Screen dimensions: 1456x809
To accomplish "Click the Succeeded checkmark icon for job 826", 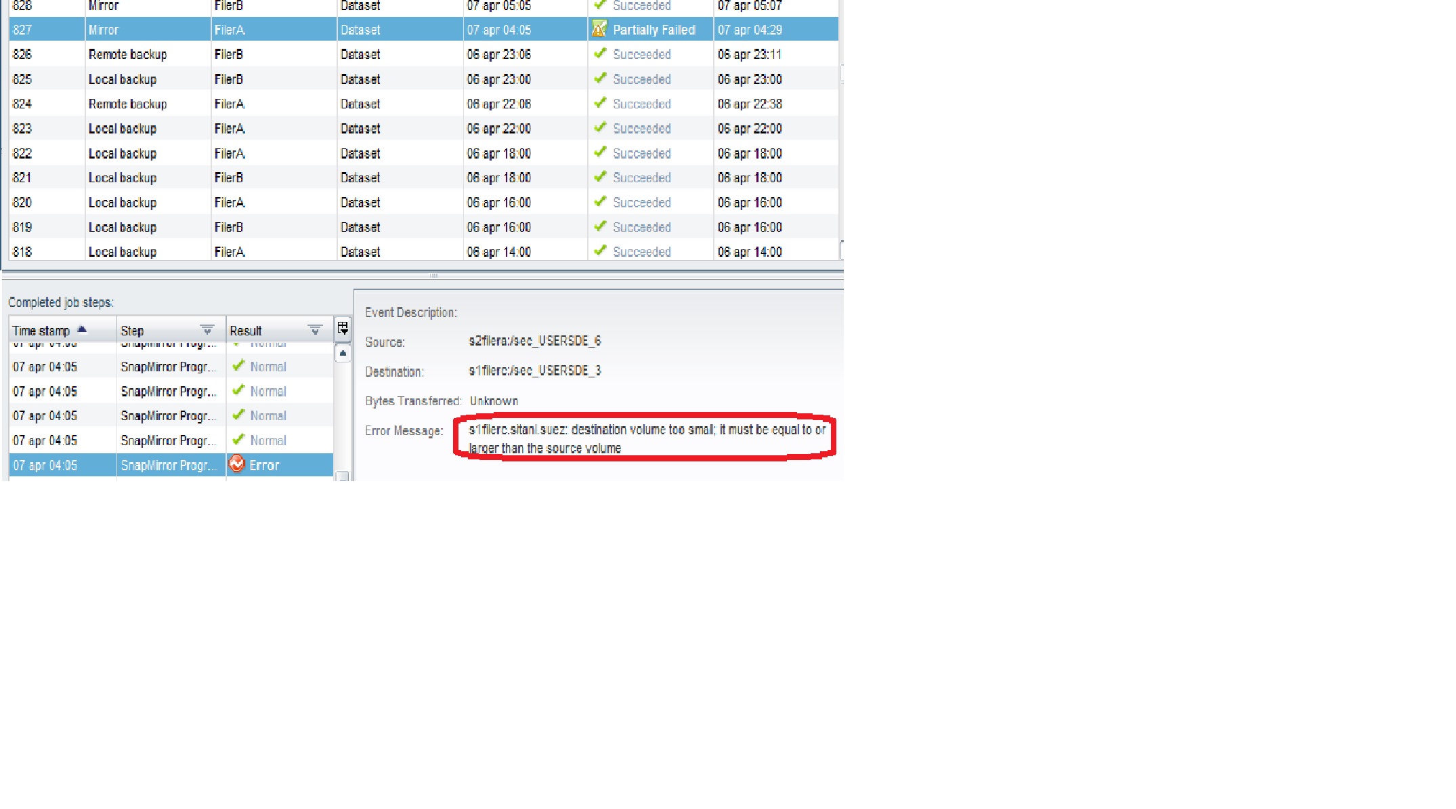I will tap(599, 54).
